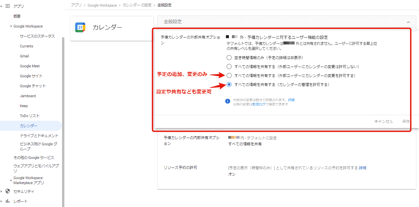The height and width of the screenshot is (207, 419).
Task: Click the blue info icon in dialog
Action: click(228, 102)
